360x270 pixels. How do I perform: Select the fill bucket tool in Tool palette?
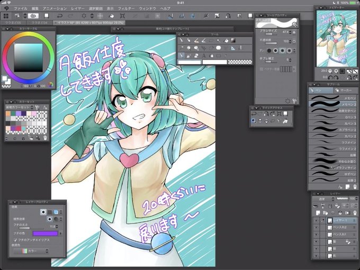[x=226, y=41]
